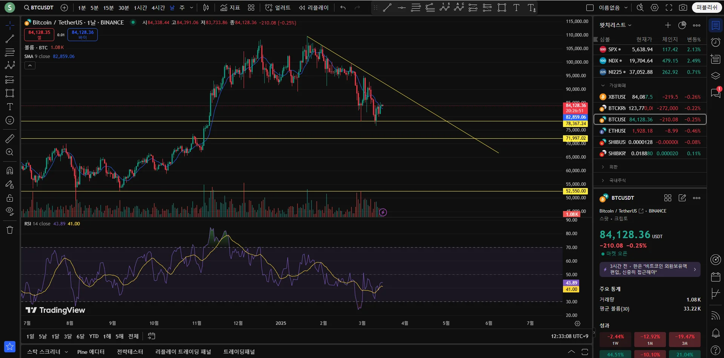Screen dimensions: 724x358
Task: Switch to the 1시간 timeframe
Action: [x=140, y=8]
